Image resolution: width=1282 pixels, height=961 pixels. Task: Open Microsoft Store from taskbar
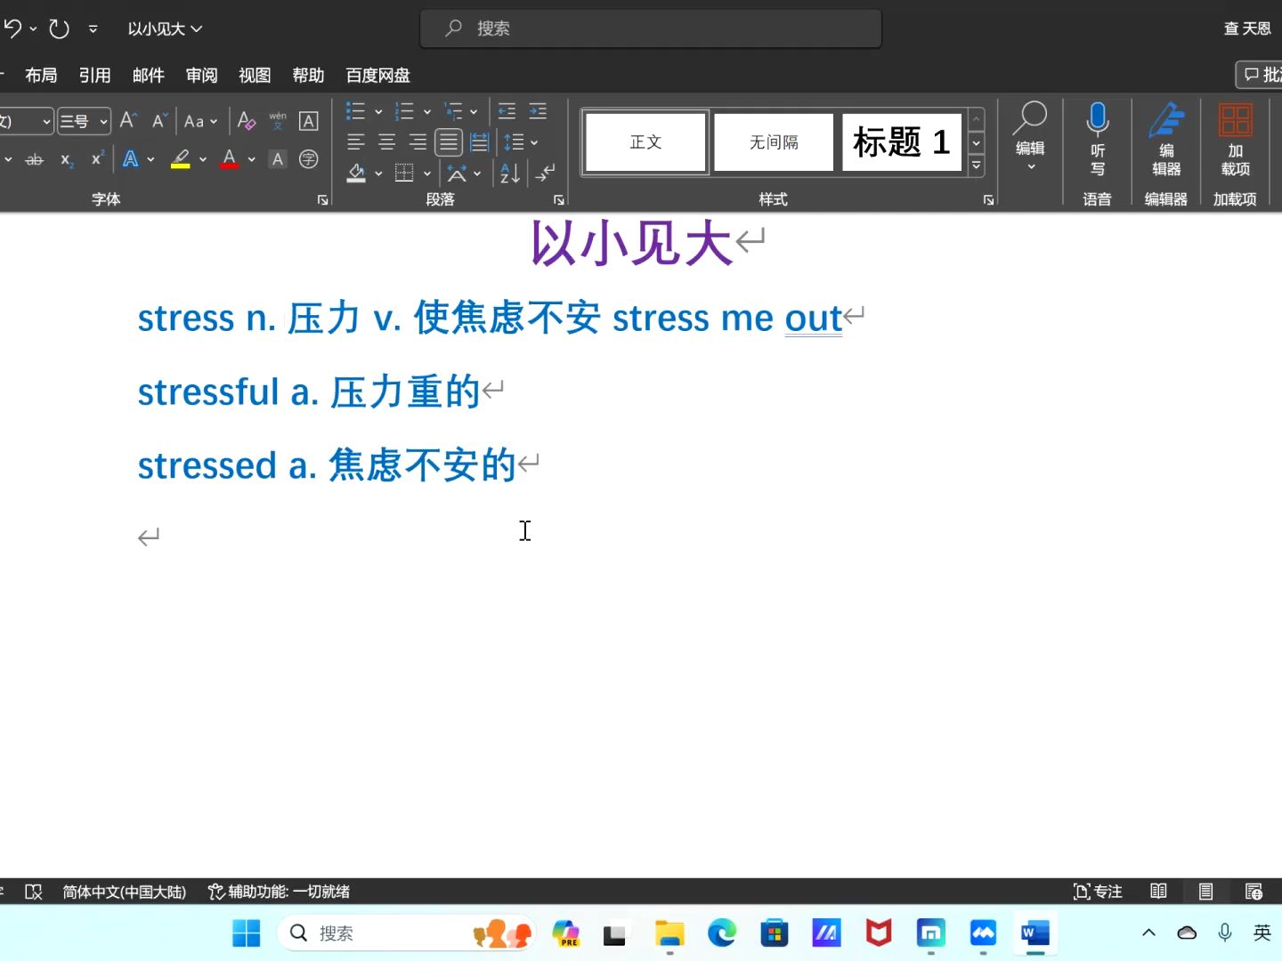tap(774, 933)
